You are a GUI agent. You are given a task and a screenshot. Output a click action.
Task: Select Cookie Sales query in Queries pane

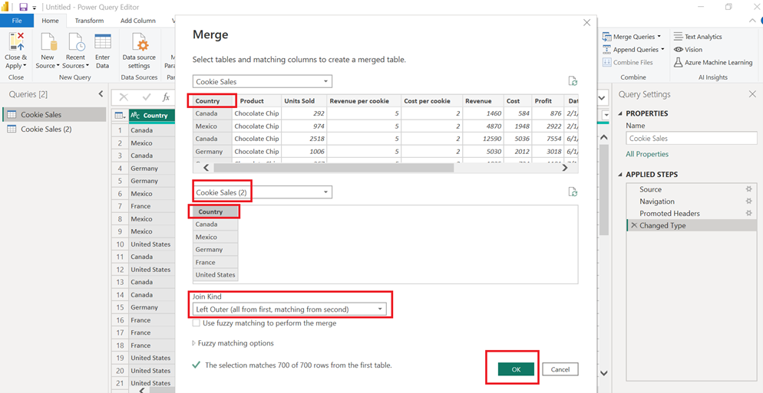click(54, 115)
